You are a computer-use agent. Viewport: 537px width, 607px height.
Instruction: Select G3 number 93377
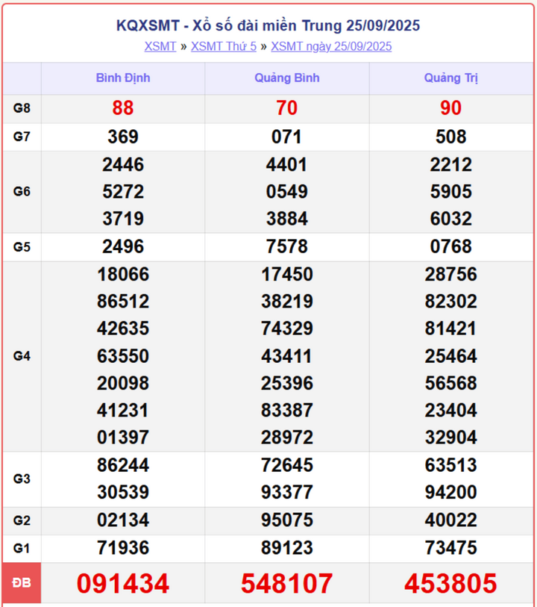click(x=287, y=493)
